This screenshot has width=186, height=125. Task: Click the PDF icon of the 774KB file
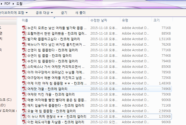pos(24,56)
